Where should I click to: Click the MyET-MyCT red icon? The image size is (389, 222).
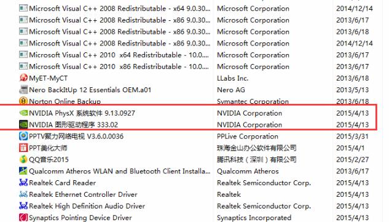[23, 78]
